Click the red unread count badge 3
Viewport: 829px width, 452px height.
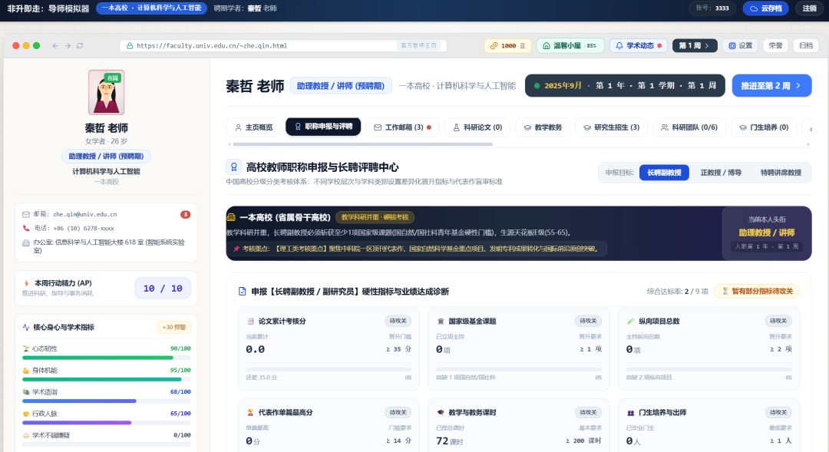click(185, 215)
